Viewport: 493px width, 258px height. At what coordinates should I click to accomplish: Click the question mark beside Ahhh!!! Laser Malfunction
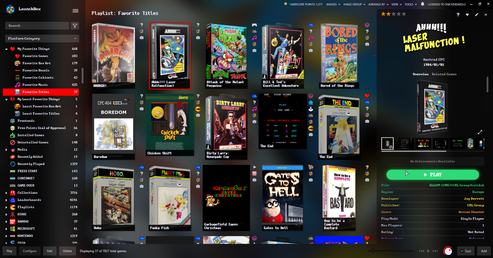(198, 25)
